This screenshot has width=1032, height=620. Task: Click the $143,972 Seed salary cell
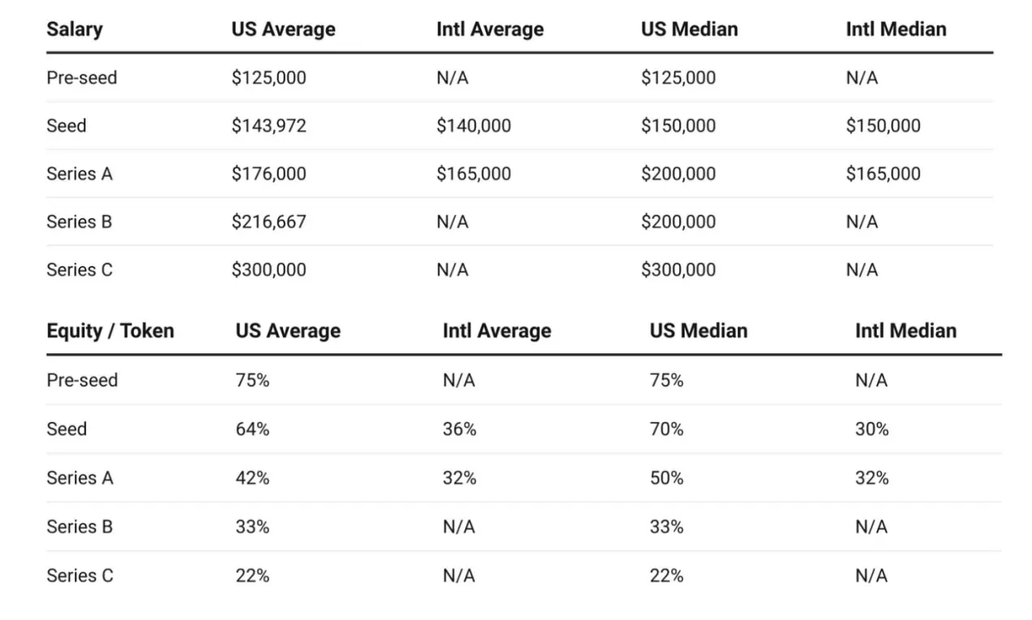coord(268,126)
